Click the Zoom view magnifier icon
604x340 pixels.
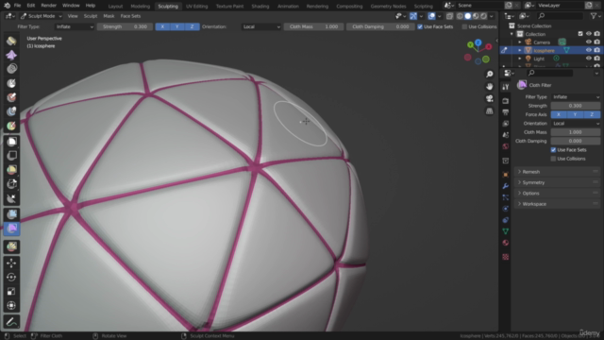489,74
